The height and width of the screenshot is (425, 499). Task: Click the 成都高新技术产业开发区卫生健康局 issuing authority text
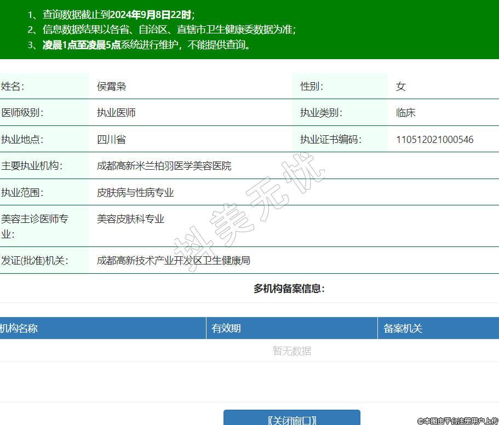[x=174, y=261]
